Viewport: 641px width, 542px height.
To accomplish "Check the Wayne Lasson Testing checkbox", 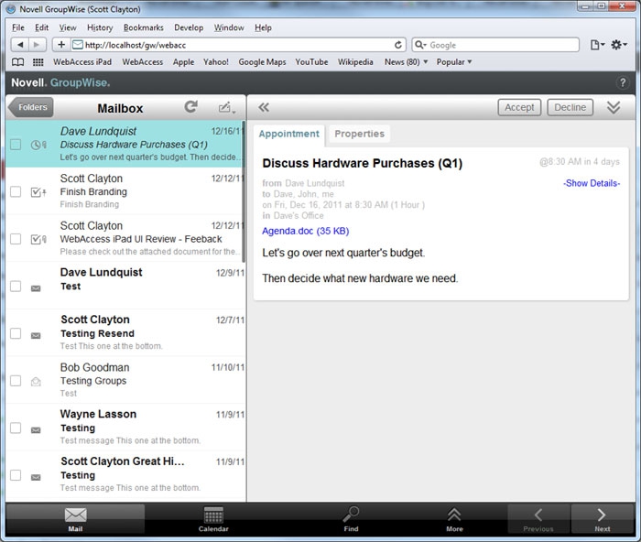I will [16, 428].
